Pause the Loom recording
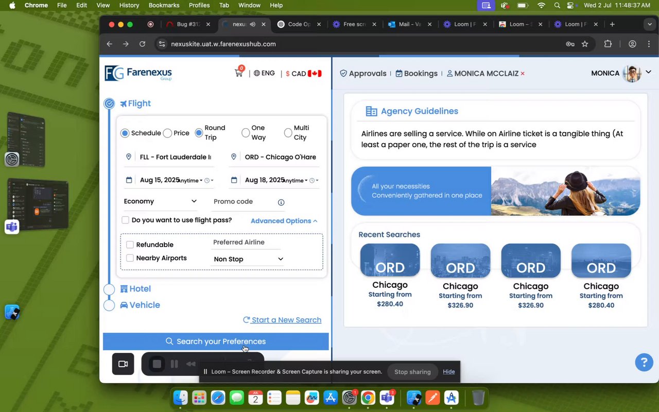659x412 pixels. point(175,364)
